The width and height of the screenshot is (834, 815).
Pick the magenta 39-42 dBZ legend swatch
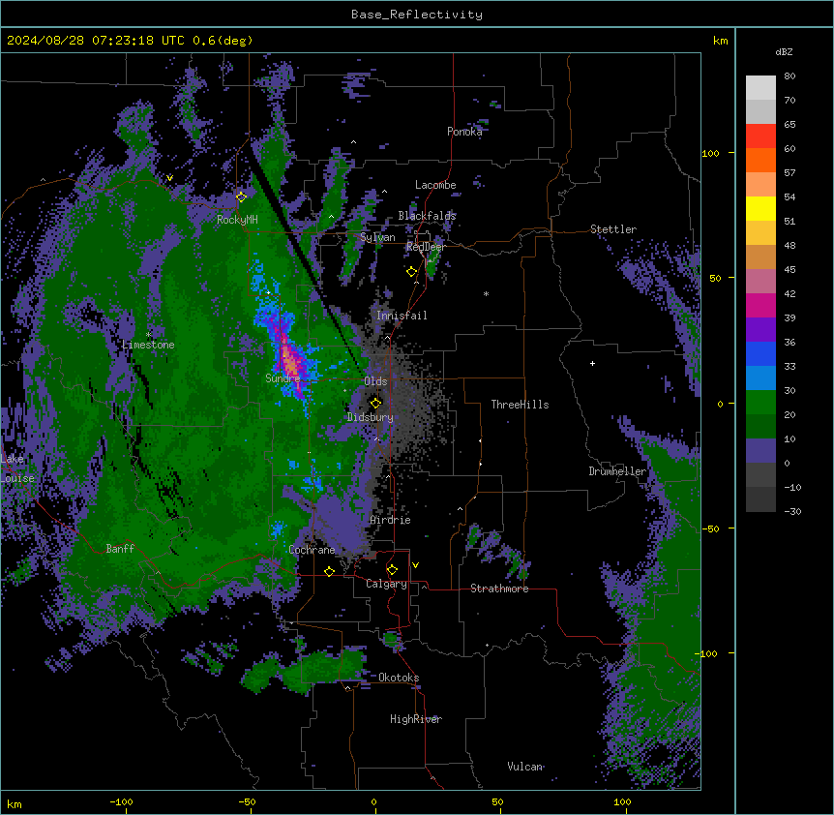coord(760,305)
